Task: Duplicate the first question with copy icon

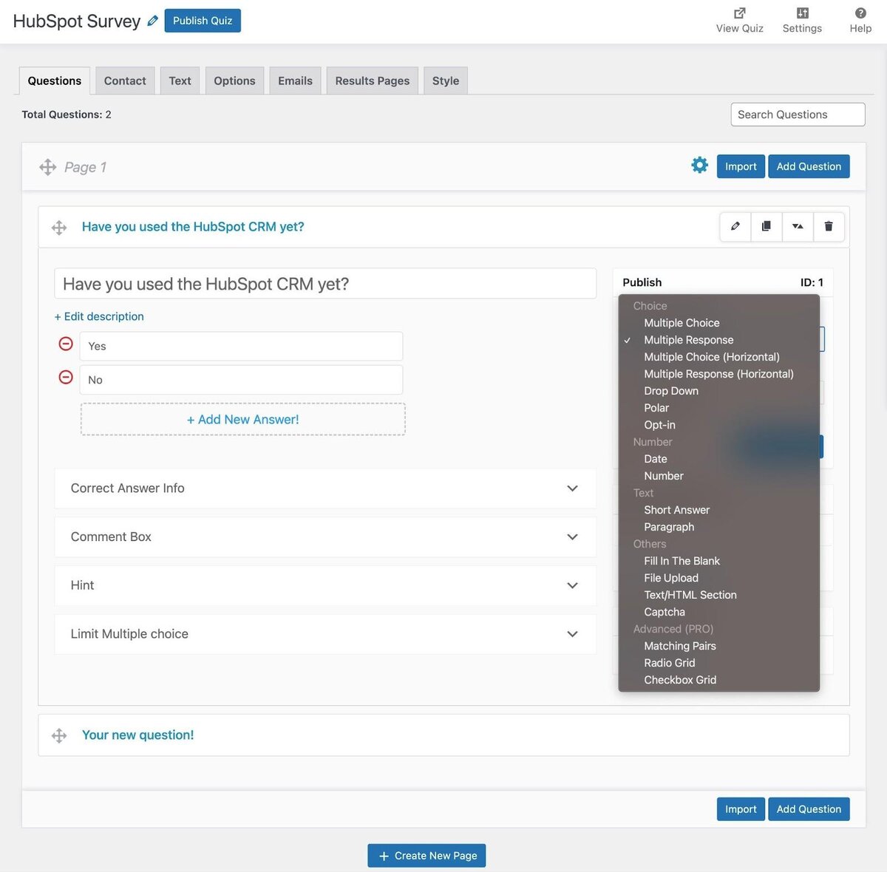Action: point(767,226)
